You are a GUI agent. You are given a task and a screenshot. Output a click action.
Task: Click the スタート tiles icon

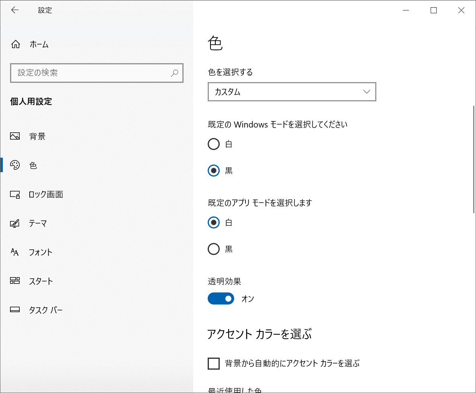tap(15, 280)
